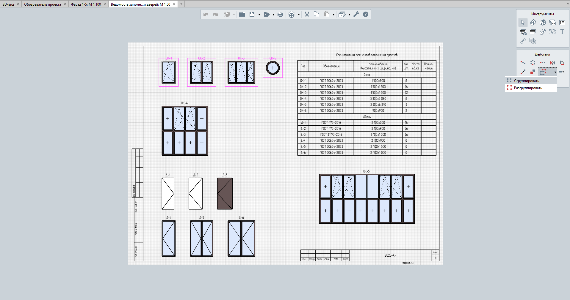Close the Ведомость заполн...и дверей tab
The image size is (570, 300).
point(174,4)
